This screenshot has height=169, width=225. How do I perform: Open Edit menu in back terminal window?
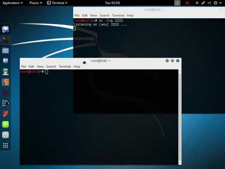coord(85,15)
